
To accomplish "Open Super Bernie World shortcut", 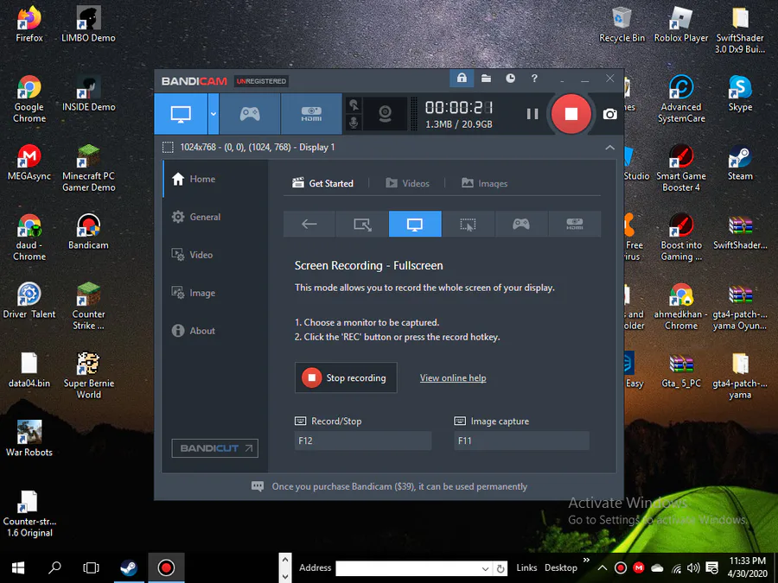I will (x=88, y=376).
